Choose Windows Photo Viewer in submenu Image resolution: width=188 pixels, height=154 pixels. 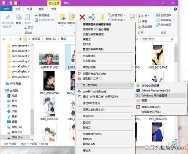click(161, 96)
